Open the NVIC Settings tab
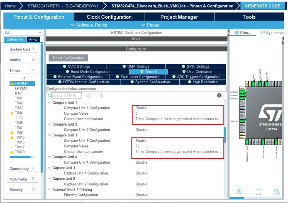The image size is (288, 203). pos(76,66)
